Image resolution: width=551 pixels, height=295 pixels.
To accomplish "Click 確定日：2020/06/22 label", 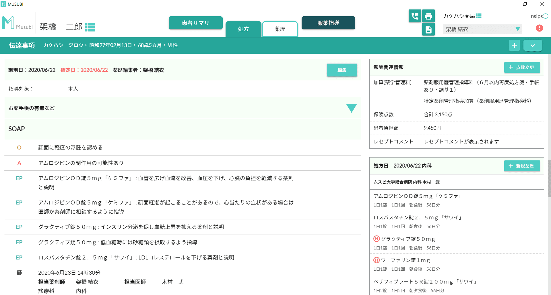I will click(84, 70).
